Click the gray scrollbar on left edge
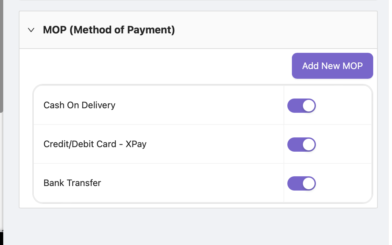The image size is (392, 245). pyautogui.click(x=1, y=55)
